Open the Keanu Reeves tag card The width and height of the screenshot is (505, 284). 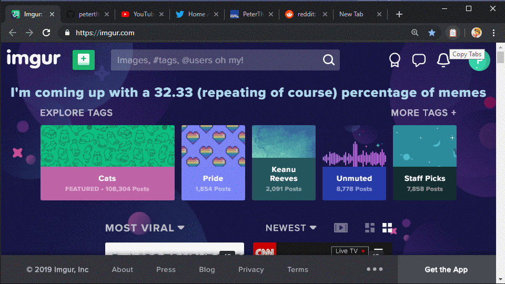tap(284, 163)
